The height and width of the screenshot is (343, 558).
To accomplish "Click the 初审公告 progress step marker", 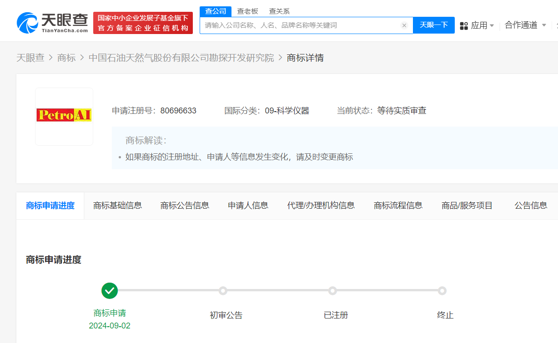I will [x=223, y=290].
